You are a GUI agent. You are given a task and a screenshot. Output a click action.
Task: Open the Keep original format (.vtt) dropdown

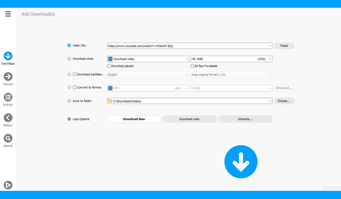pos(270,75)
